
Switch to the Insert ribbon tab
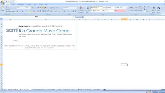(13, 4)
